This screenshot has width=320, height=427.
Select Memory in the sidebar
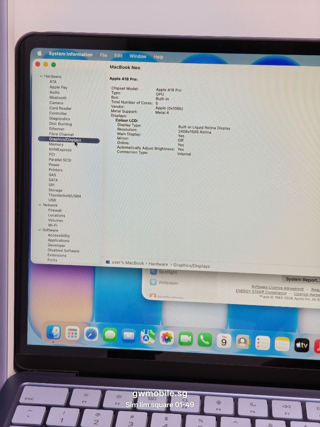(56, 145)
